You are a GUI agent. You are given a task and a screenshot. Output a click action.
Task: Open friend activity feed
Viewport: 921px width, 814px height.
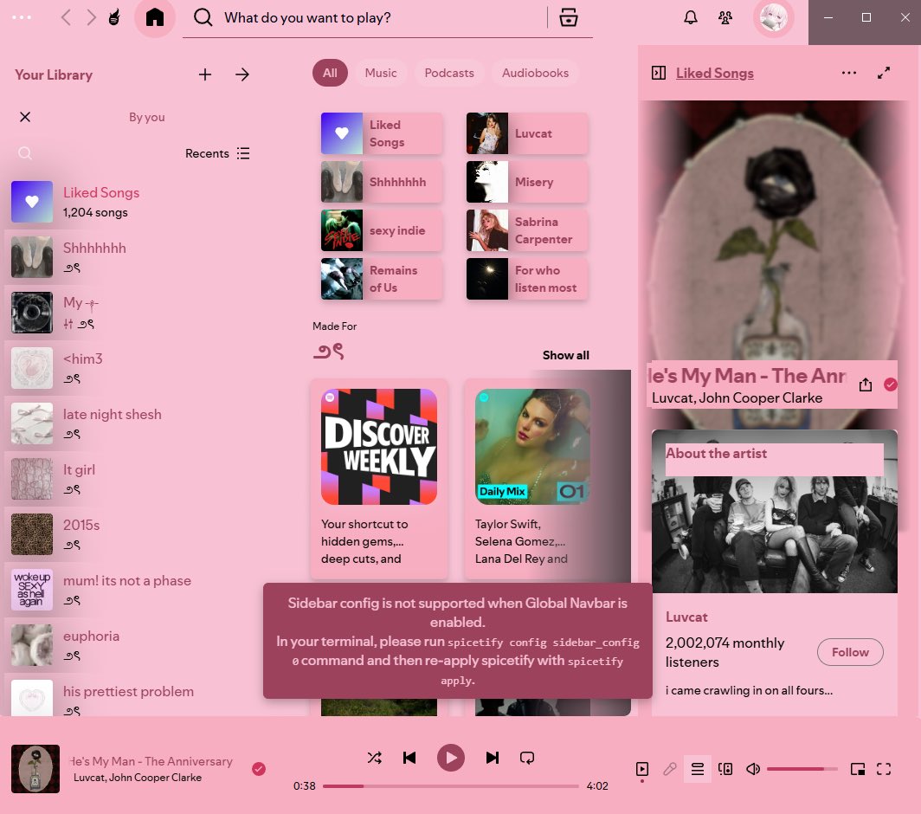pos(725,16)
